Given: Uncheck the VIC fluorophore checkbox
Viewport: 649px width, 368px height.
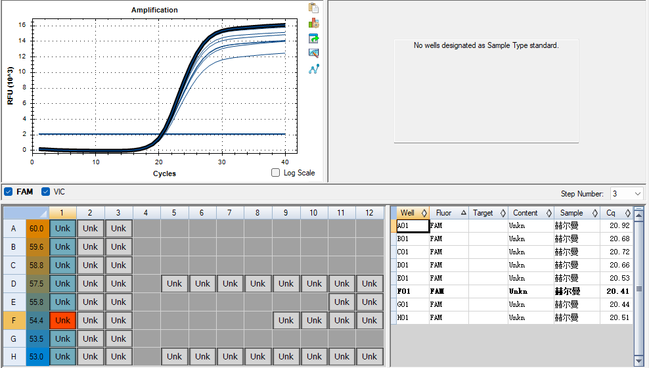Looking at the screenshot, I should pyautogui.click(x=45, y=192).
